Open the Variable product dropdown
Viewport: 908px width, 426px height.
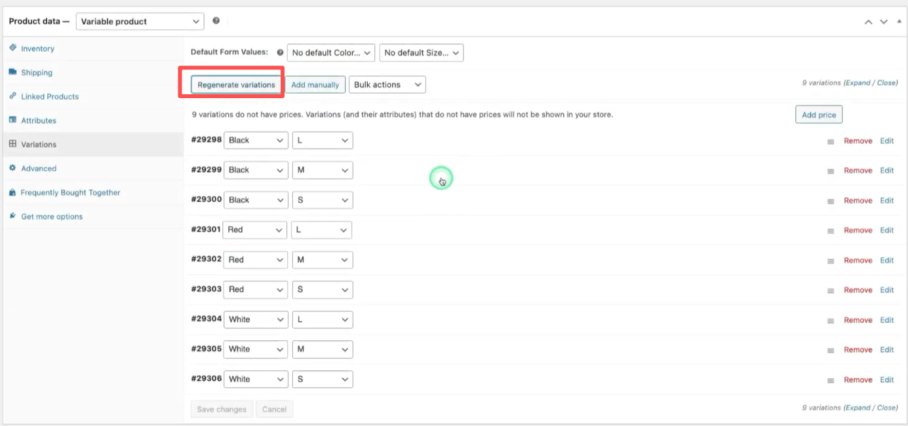click(x=140, y=21)
